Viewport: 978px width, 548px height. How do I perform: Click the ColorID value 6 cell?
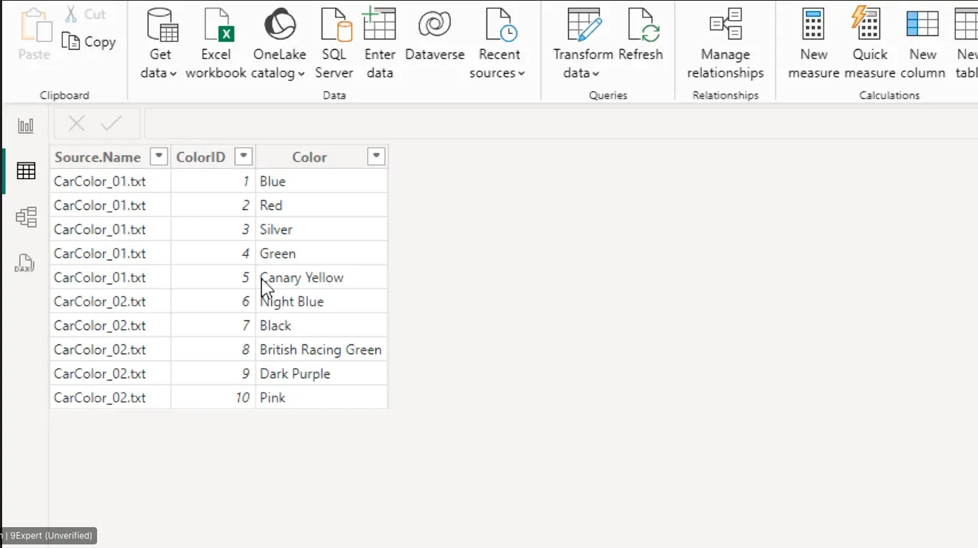point(213,301)
